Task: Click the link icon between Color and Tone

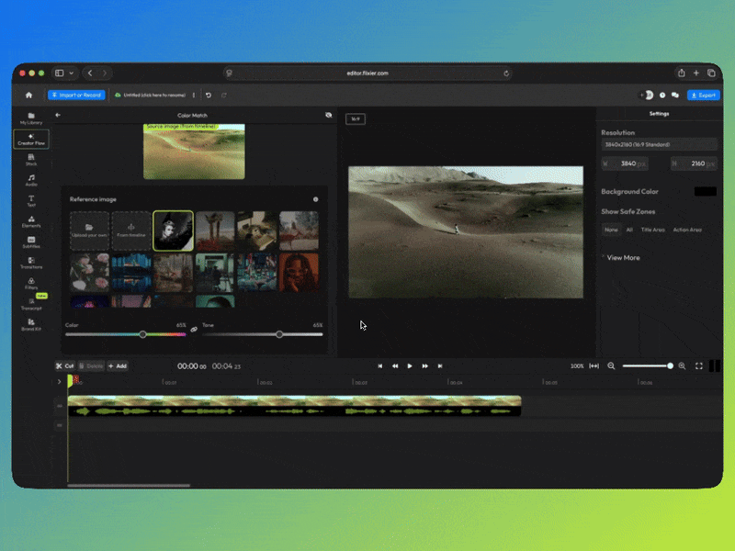Action: [x=194, y=329]
